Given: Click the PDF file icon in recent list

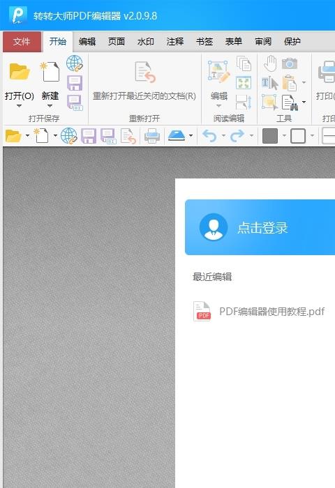Looking at the screenshot, I should [x=202, y=311].
